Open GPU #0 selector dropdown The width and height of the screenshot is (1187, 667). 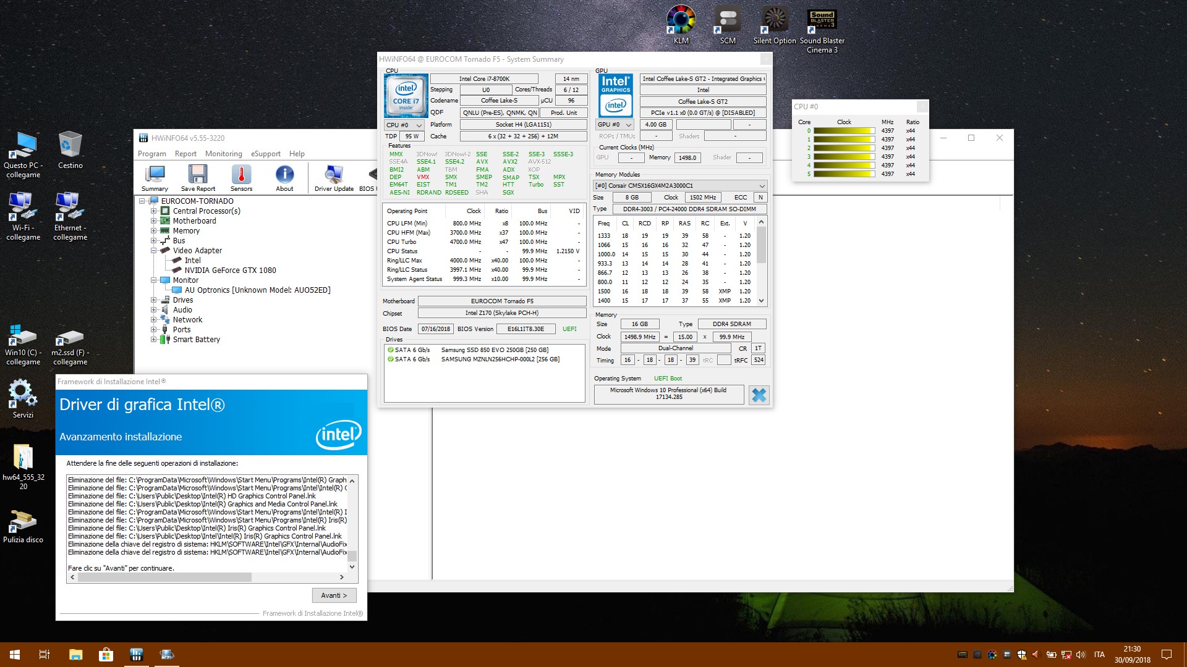[615, 124]
